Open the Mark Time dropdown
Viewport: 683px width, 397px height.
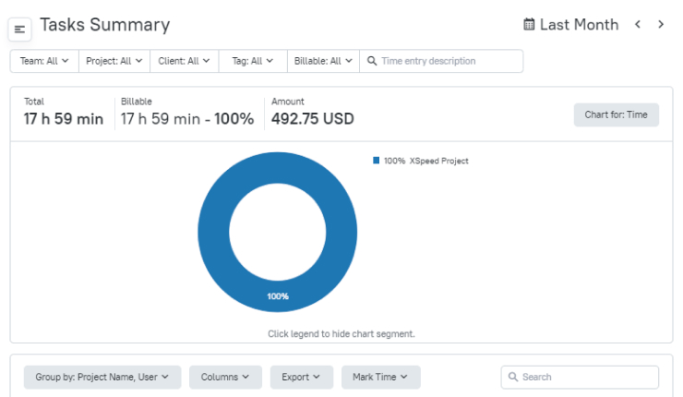[380, 377]
